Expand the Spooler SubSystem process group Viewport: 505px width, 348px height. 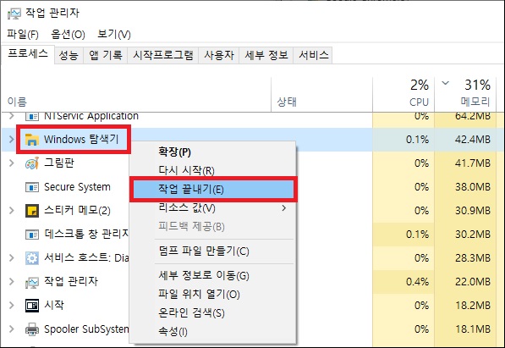12,329
